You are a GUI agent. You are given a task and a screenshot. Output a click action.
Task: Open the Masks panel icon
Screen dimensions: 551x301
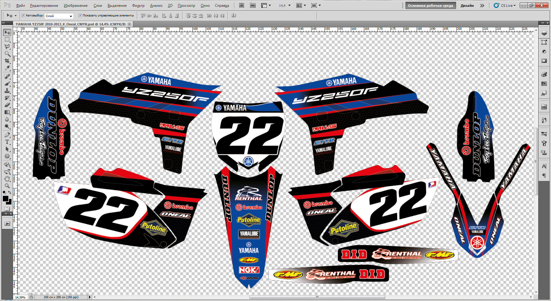[x=544, y=61]
